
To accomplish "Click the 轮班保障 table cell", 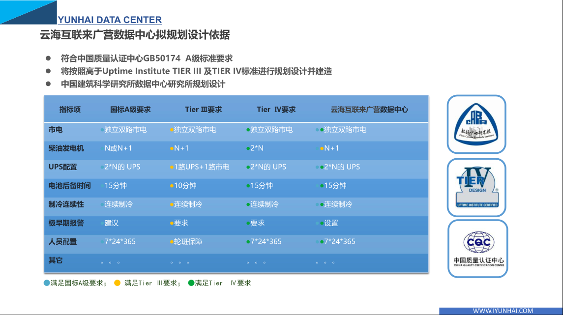I will coord(188,242).
